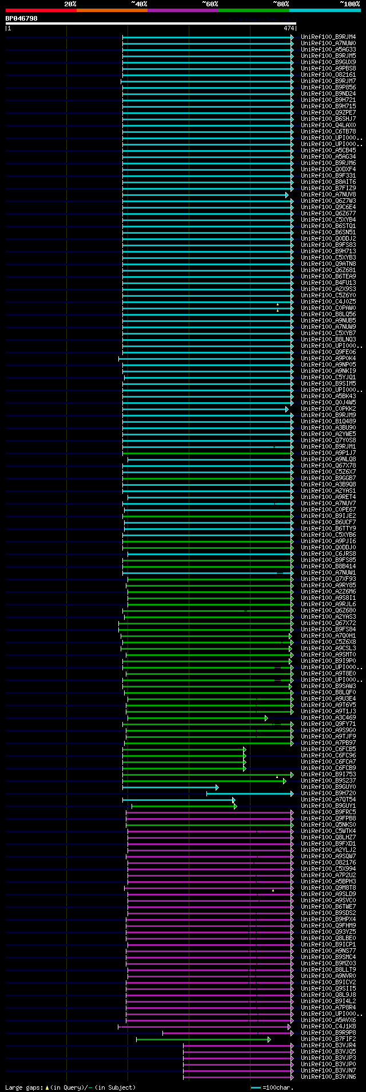Click hit label UniRef100_C5YJQ1
The width and height of the screenshot is (366, 1092).
[328, 378]
